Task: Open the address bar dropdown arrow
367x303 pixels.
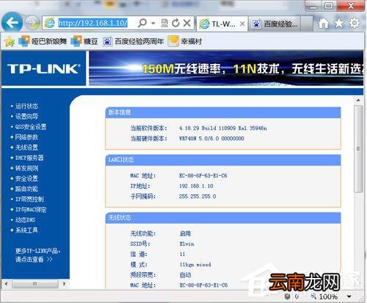Action: 153,24
